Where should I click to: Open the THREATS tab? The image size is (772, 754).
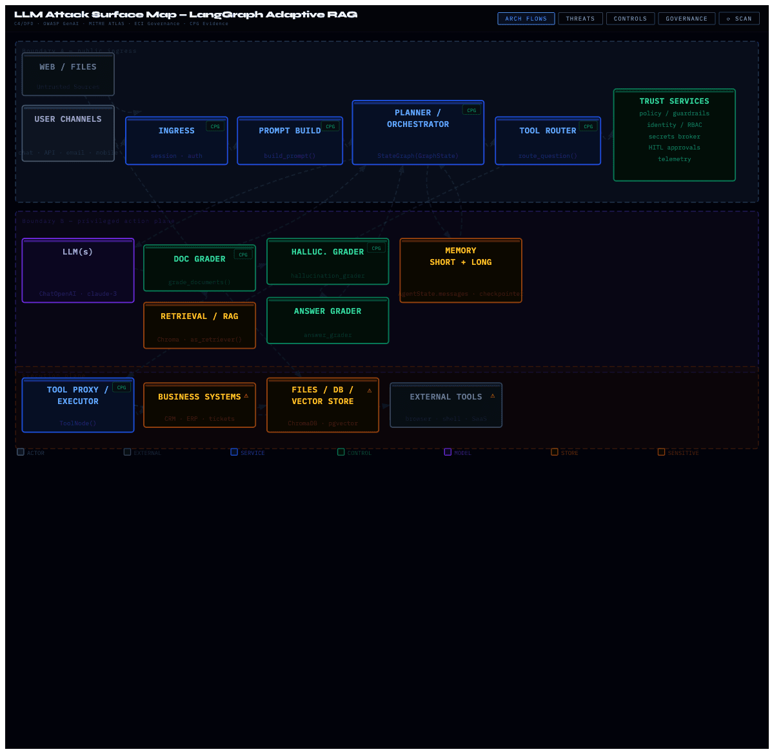[580, 19]
